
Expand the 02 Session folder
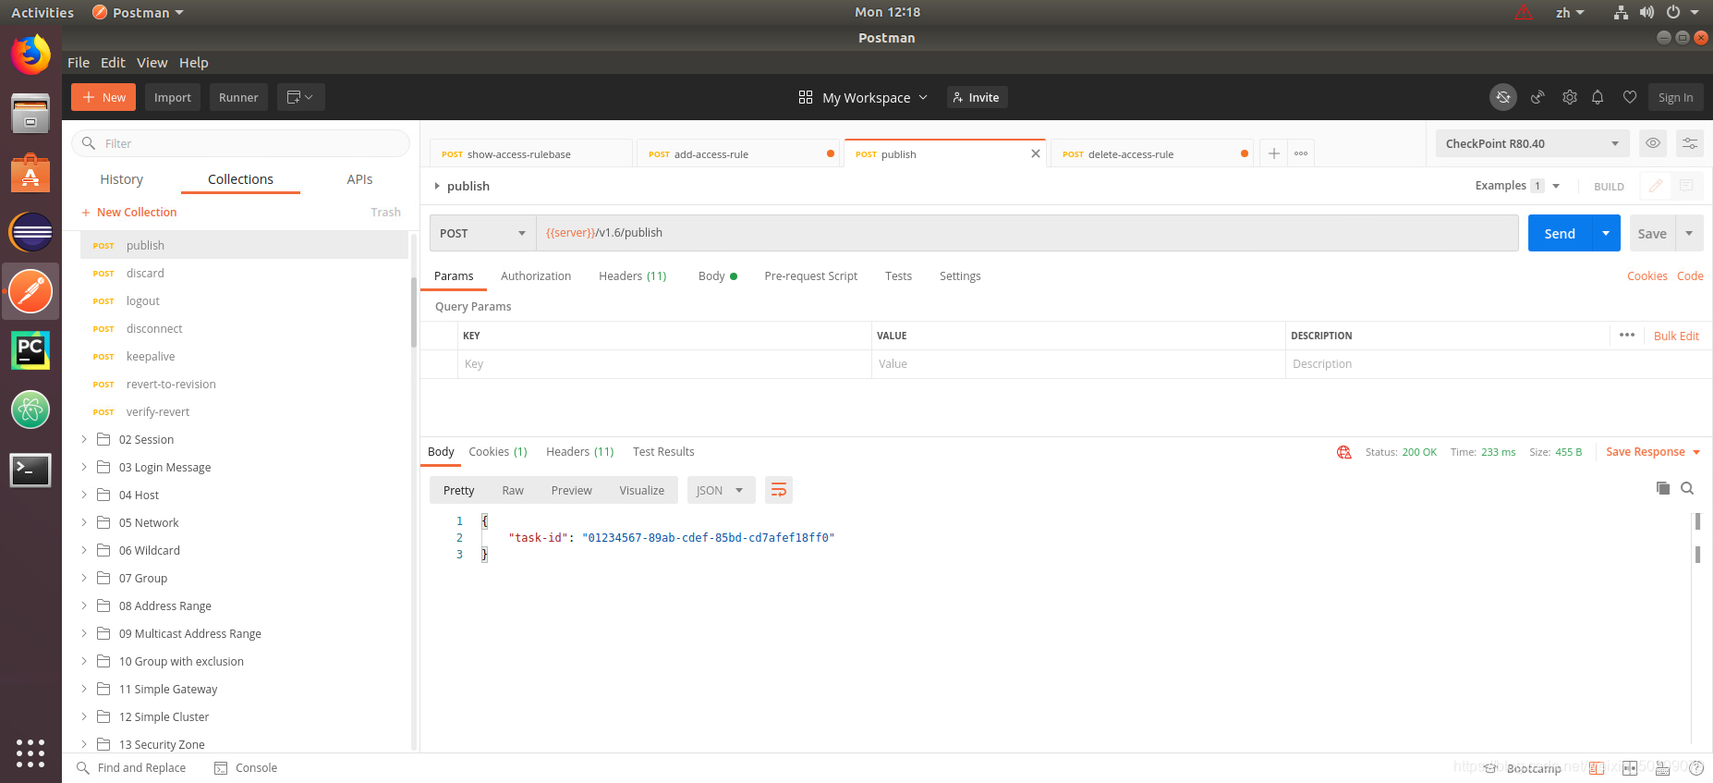point(84,439)
